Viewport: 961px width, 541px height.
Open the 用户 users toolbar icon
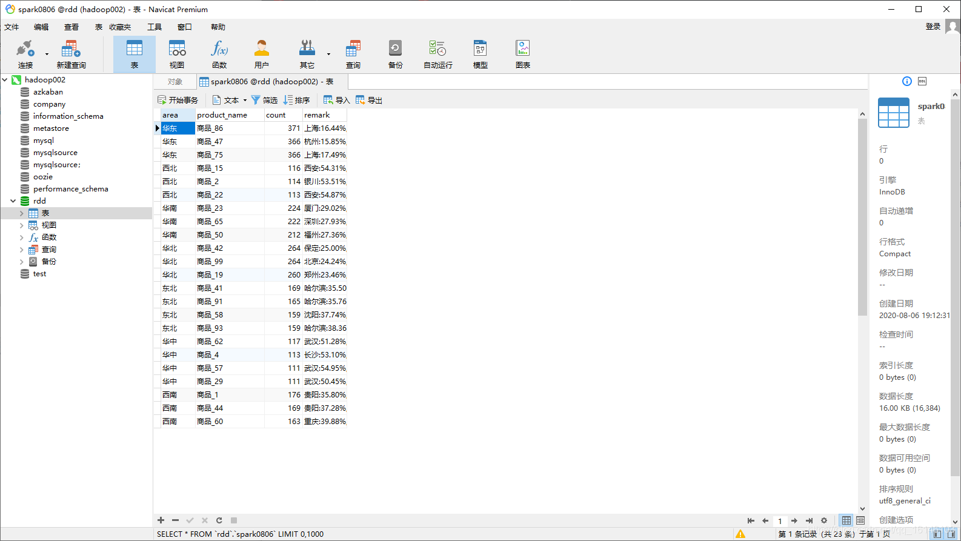pyautogui.click(x=262, y=54)
